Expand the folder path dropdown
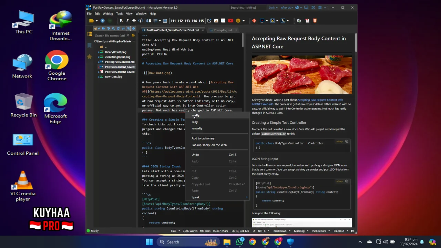The width and height of the screenshot is (441, 248). tap(133, 41)
